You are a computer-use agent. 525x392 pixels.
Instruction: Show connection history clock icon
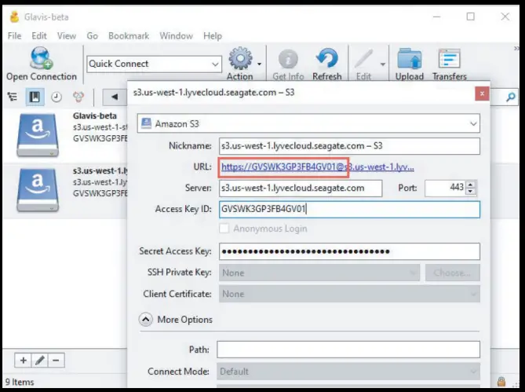click(x=57, y=97)
